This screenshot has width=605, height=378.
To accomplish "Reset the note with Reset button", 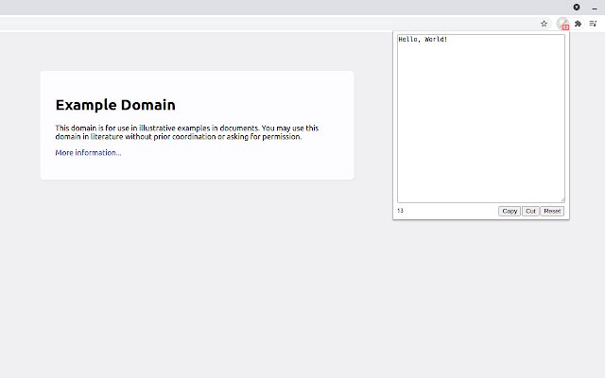I will coord(552,211).
